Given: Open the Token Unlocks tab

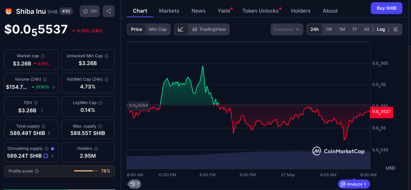Looking at the screenshot, I should click(x=260, y=11).
